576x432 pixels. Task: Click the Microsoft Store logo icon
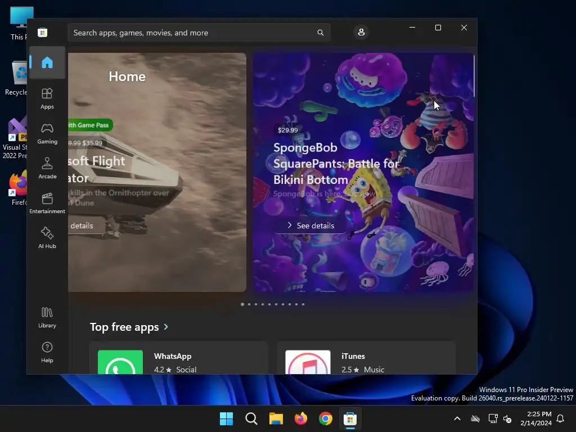tap(43, 33)
